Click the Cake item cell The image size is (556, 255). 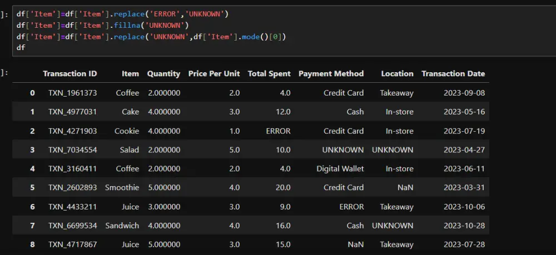tap(131, 112)
